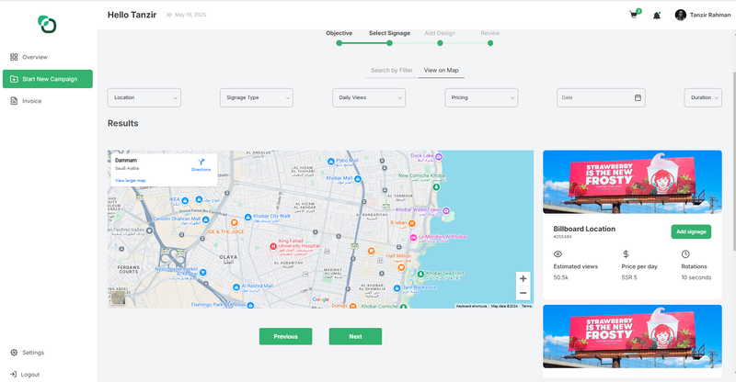Click the satellite layer thumbnail on map
The width and height of the screenshot is (736, 382).
pyautogui.click(x=118, y=298)
